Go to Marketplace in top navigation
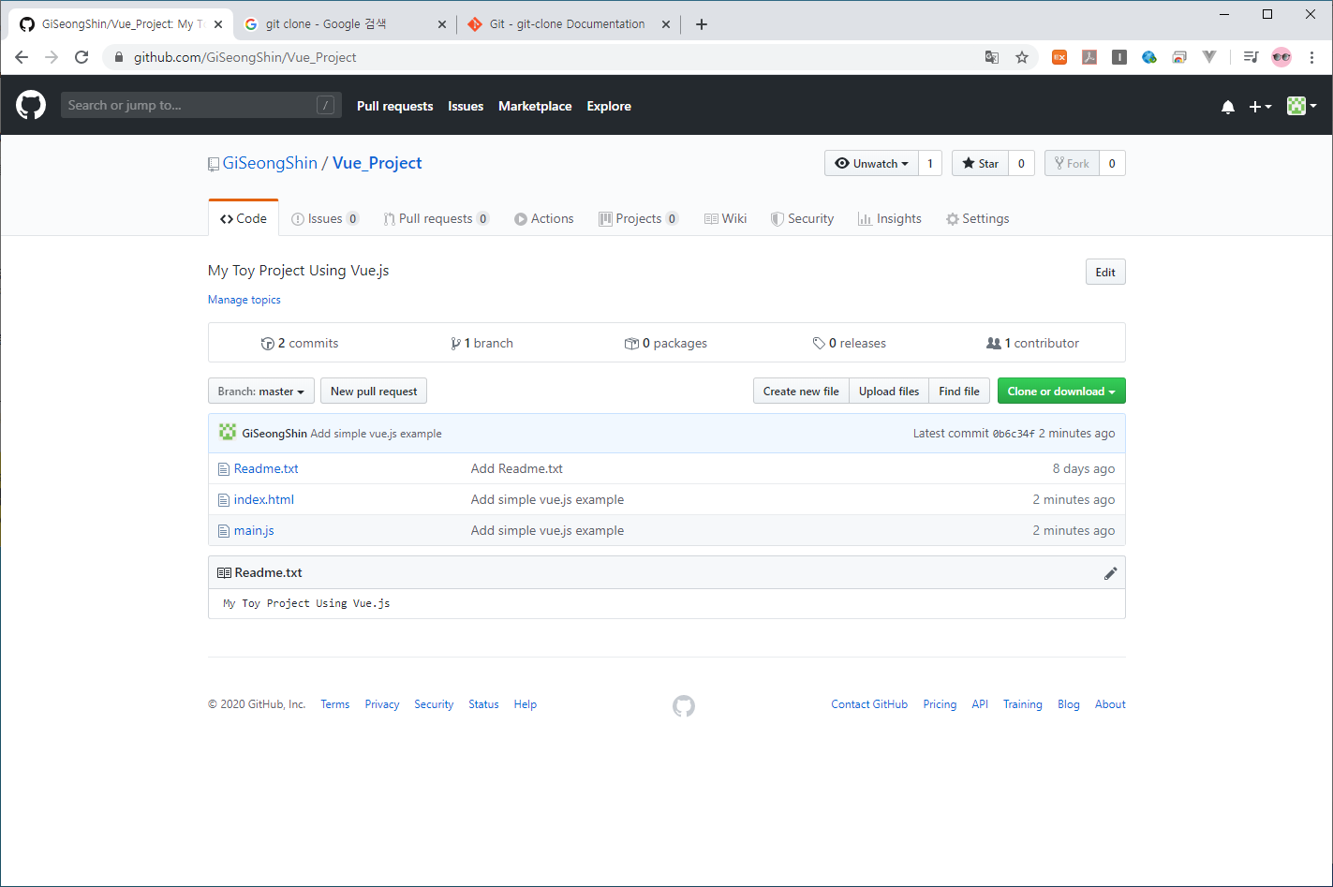The image size is (1333, 887). coord(535,106)
